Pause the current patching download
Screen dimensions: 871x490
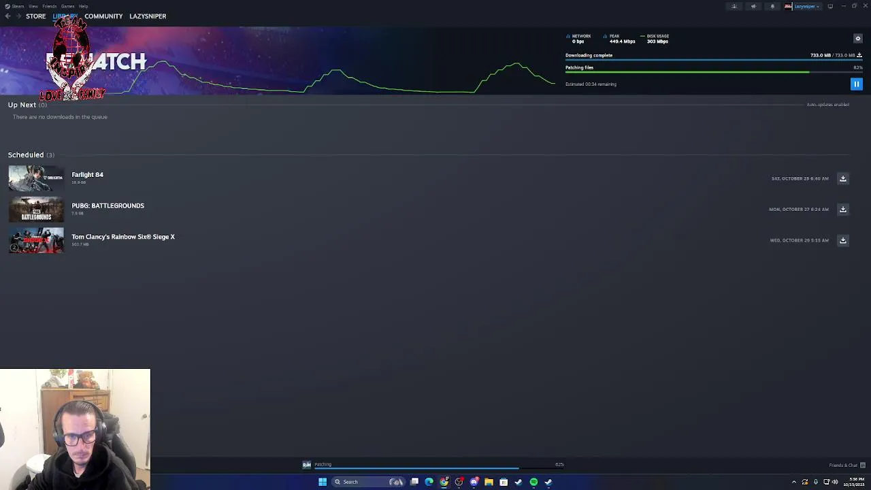856,84
